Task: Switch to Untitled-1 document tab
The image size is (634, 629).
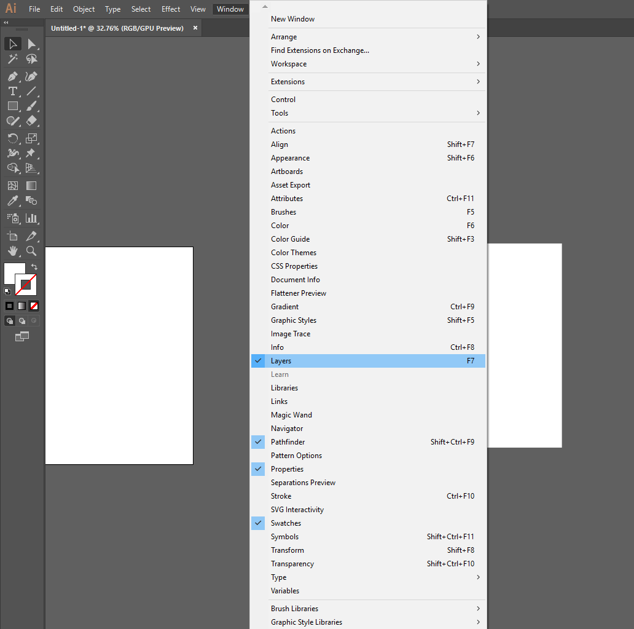Action: point(117,28)
